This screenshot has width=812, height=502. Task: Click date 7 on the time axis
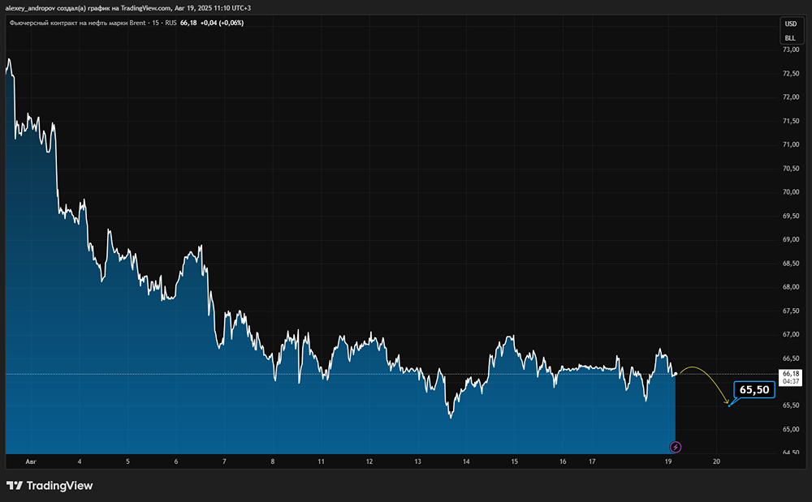(224, 461)
